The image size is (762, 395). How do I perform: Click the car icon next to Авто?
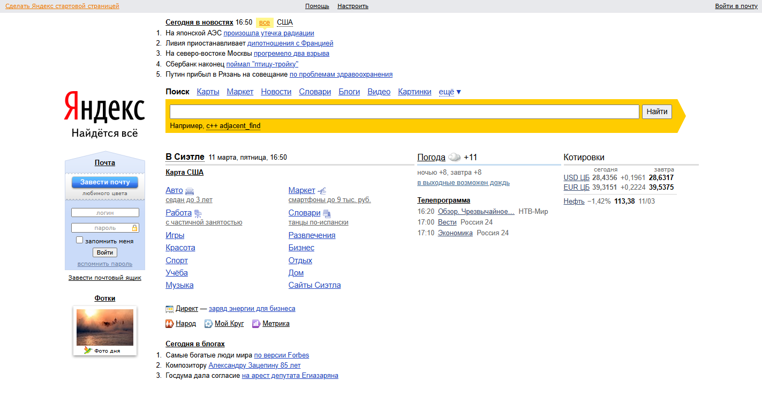(190, 191)
